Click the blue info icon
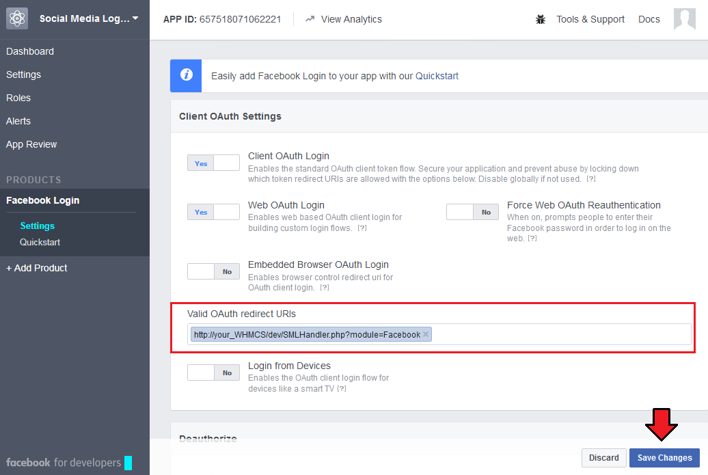708x475 pixels. (186, 75)
